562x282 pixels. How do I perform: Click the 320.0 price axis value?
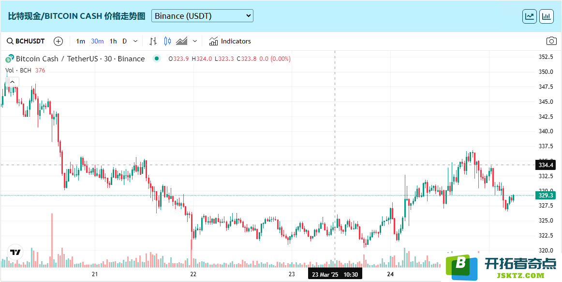tap(546, 250)
